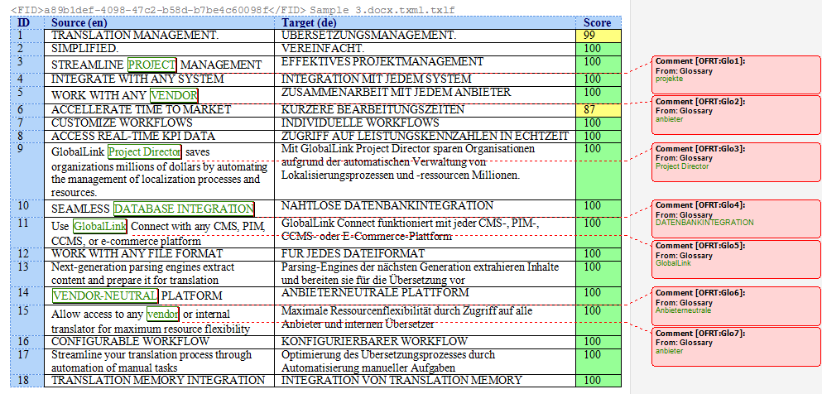Select the highlighted "VENDOR-NEUTRAL" term

[104, 295]
